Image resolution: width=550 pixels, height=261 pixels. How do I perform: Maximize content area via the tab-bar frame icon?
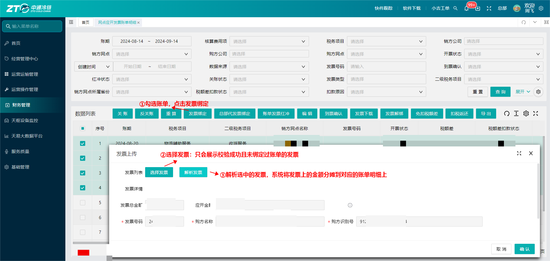tap(546, 22)
